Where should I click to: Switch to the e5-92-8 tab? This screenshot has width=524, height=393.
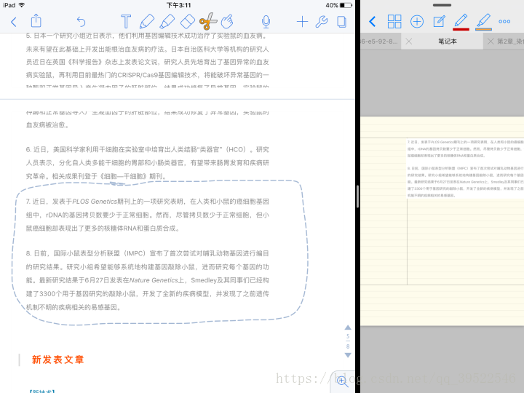[379, 41]
